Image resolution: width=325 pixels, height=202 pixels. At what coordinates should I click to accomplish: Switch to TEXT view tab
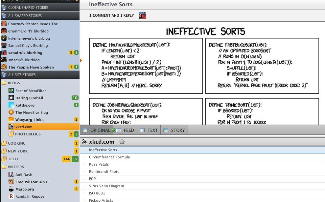click(149, 130)
